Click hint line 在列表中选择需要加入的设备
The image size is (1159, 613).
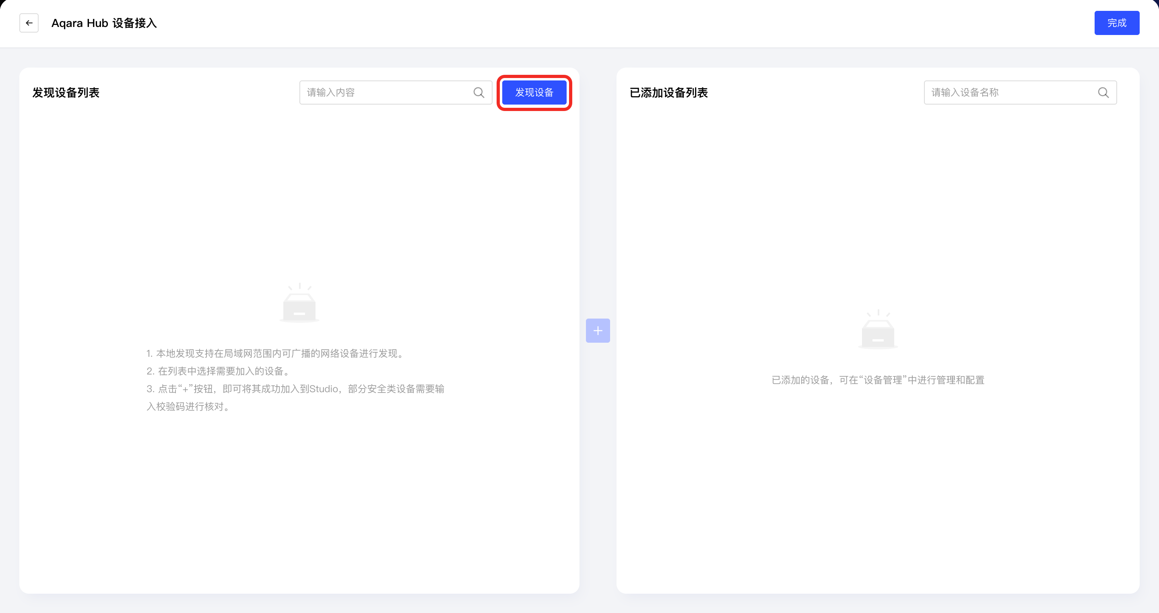[219, 371]
